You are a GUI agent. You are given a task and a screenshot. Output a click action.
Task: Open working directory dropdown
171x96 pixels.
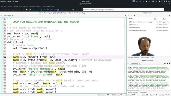point(163,10)
